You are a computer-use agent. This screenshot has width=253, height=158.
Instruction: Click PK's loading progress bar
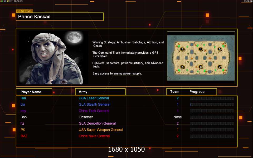pos(212,130)
